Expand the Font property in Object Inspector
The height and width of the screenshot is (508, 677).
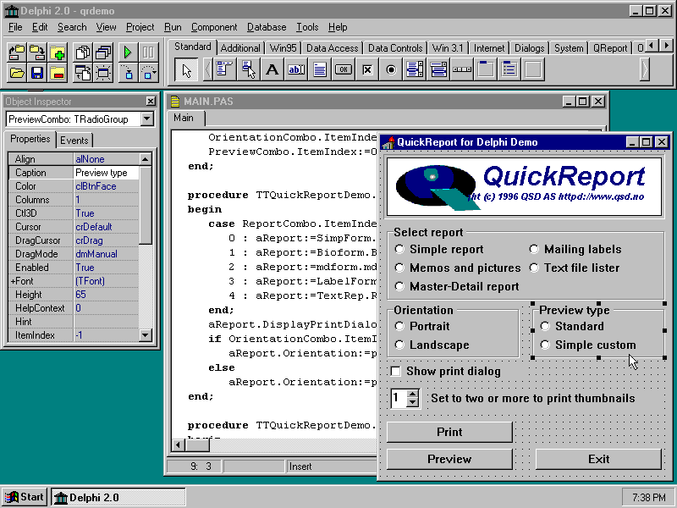pyautogui.click(x=13, y=281)
